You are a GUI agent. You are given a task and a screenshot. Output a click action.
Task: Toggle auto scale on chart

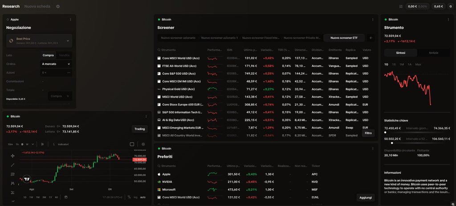tap(143, 197)
